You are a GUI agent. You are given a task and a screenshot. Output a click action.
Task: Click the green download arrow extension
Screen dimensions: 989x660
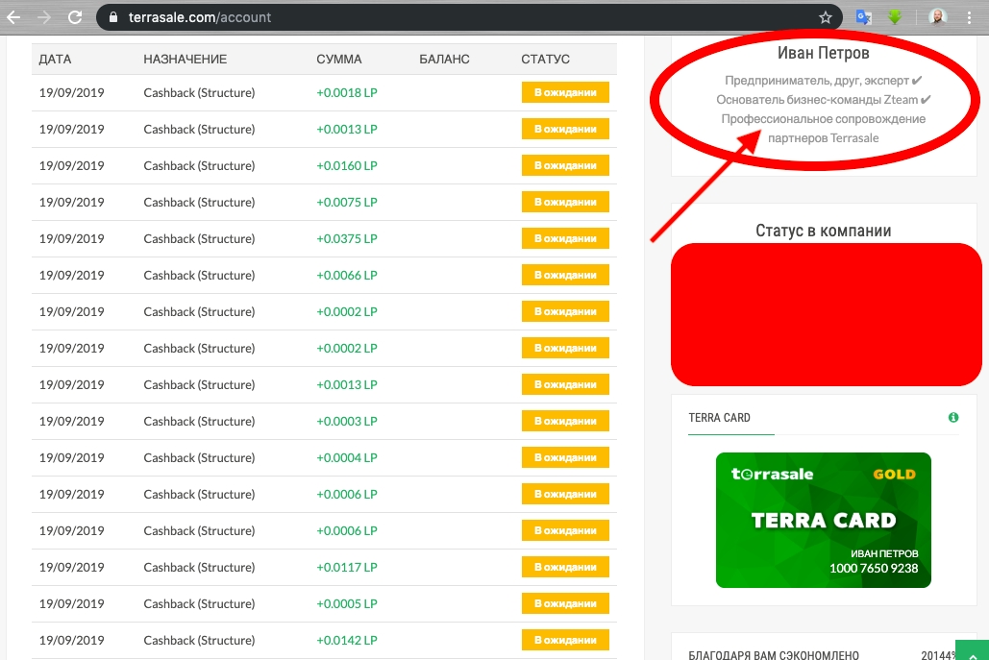click(895, 17)
